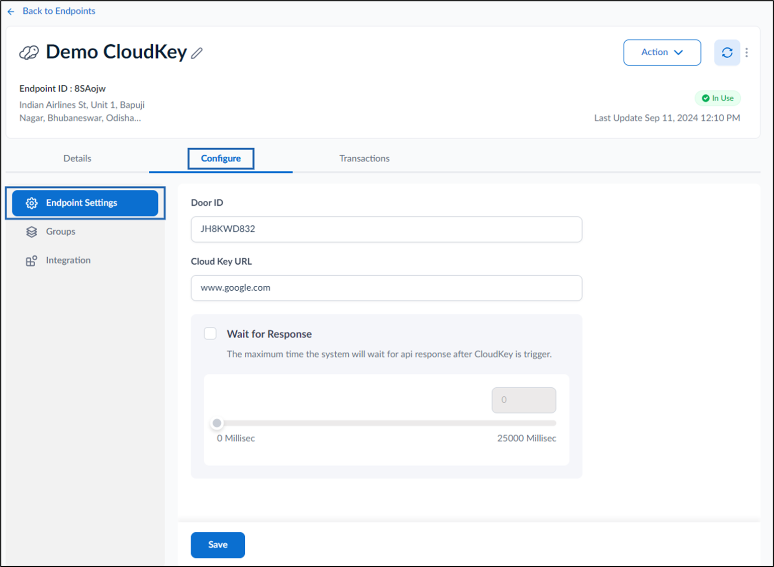Click the Indian Airlines St address text
The height and width of the screenshot is (567, 774).
(x=82, y=111)
